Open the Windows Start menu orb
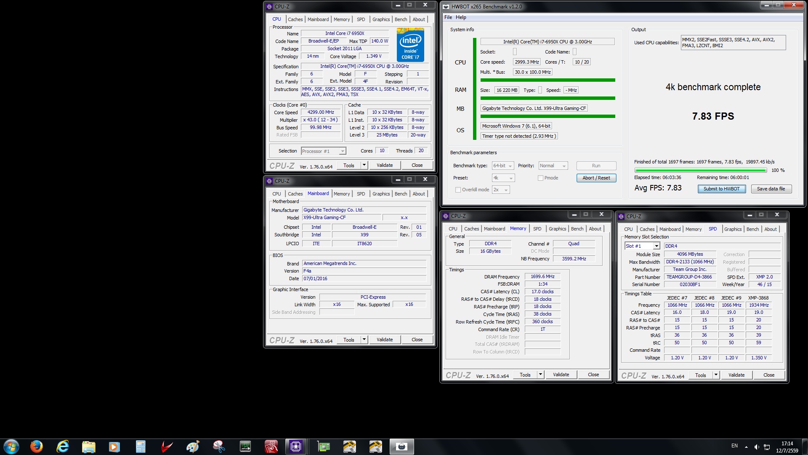808x455 pixels. pos(11,447)
